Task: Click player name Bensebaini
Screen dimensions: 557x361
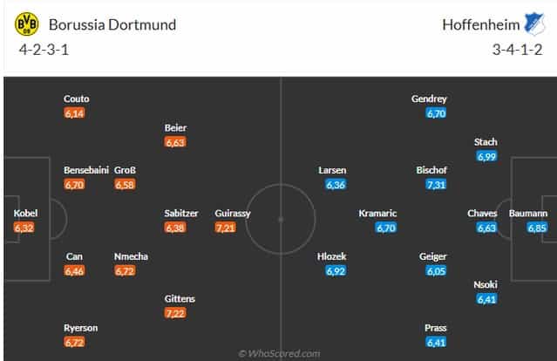Action: point(86,170)
